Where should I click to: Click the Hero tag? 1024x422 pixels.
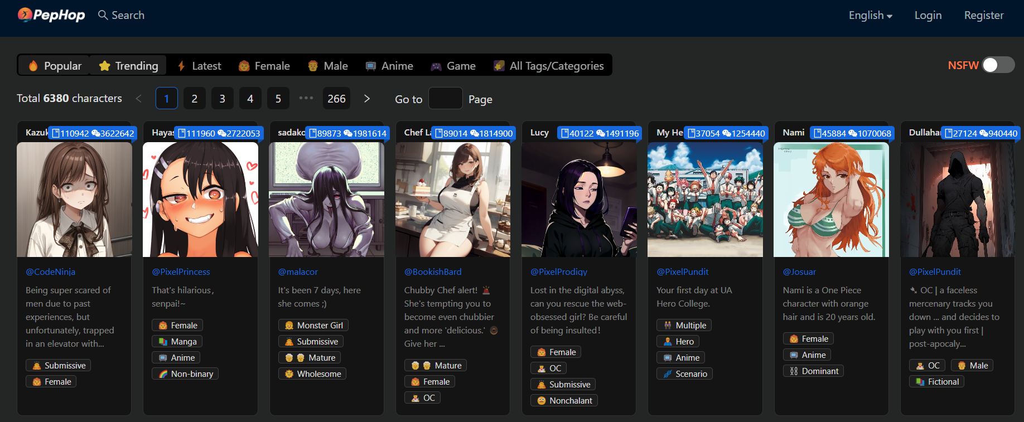[678, 342]
